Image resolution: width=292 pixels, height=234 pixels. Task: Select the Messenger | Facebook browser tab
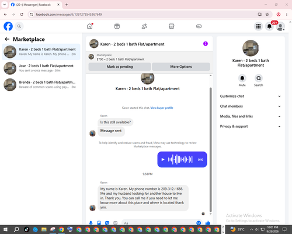35,5
